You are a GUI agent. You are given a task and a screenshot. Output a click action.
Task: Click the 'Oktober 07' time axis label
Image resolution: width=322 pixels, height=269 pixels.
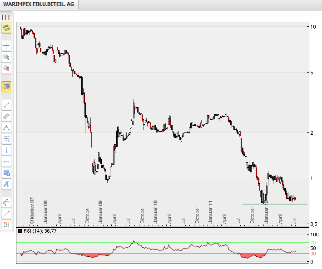click(32, 211)
